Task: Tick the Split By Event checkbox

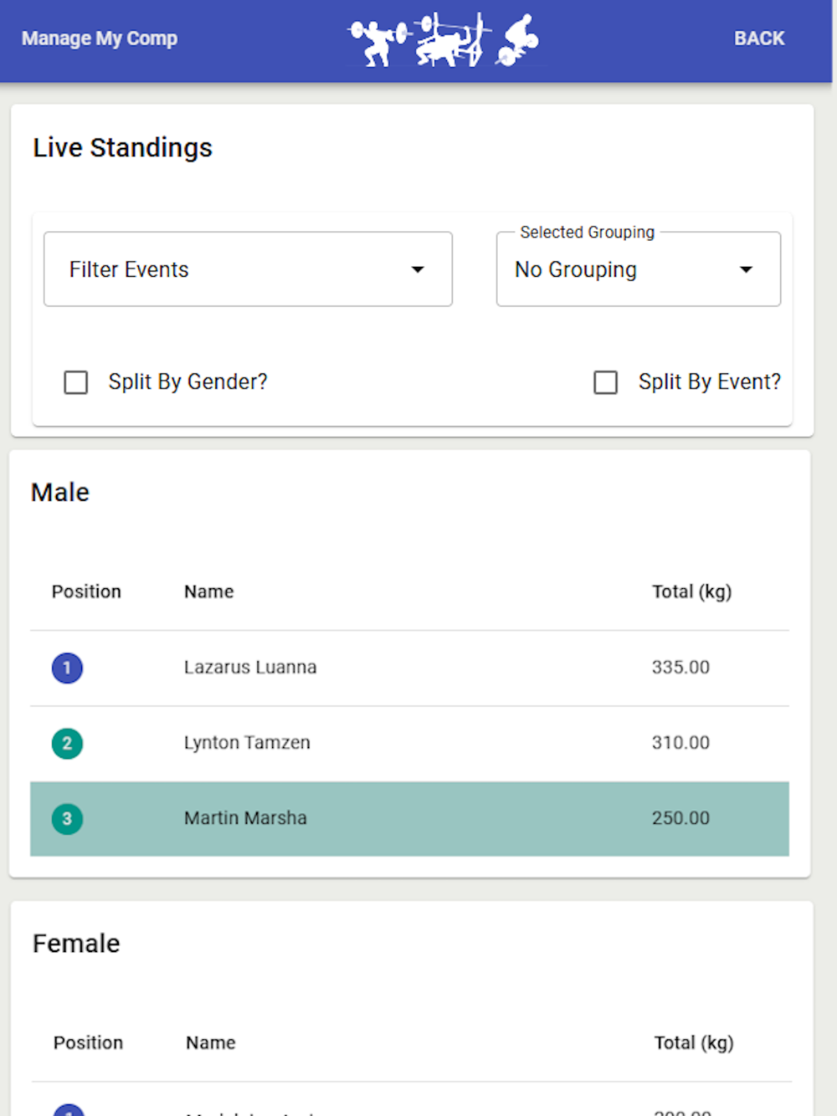Action: coord(605,382)
